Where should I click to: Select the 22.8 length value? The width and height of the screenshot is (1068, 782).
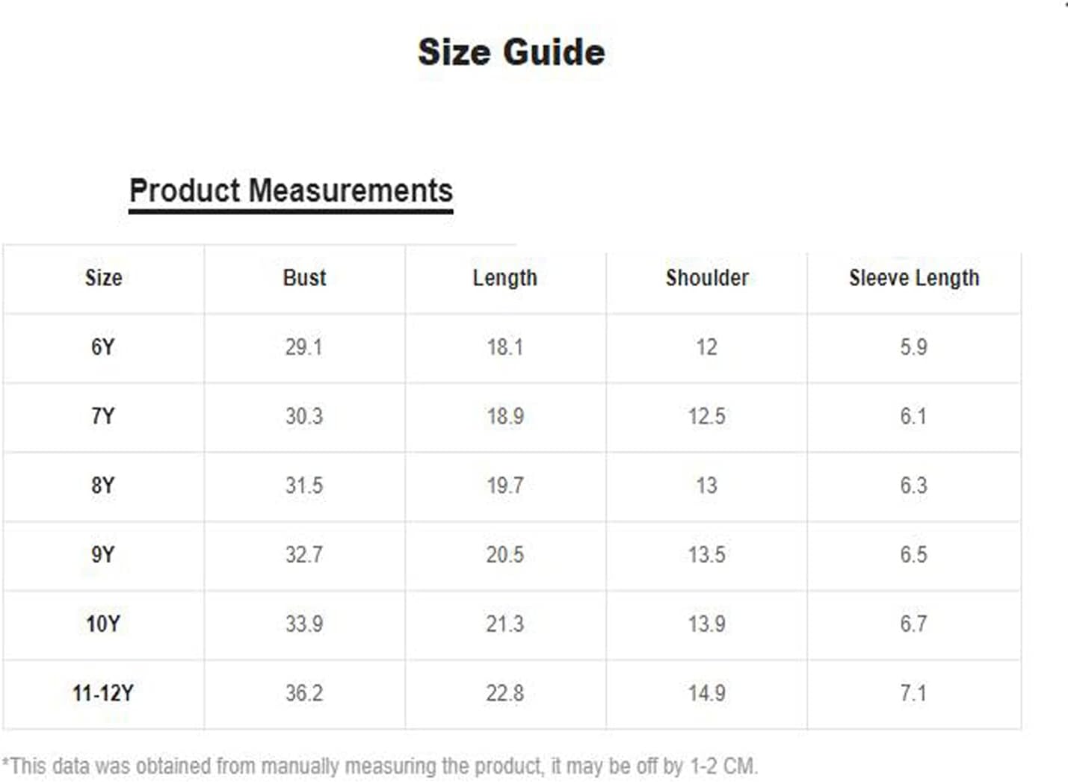(505, 693)
